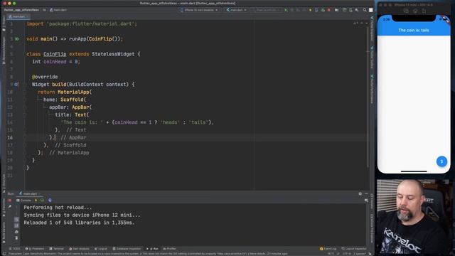Screen dimensions: 455x256
Task: Click the yellow Flutter Hot Reload lightning icon
Action: [310, 10]
